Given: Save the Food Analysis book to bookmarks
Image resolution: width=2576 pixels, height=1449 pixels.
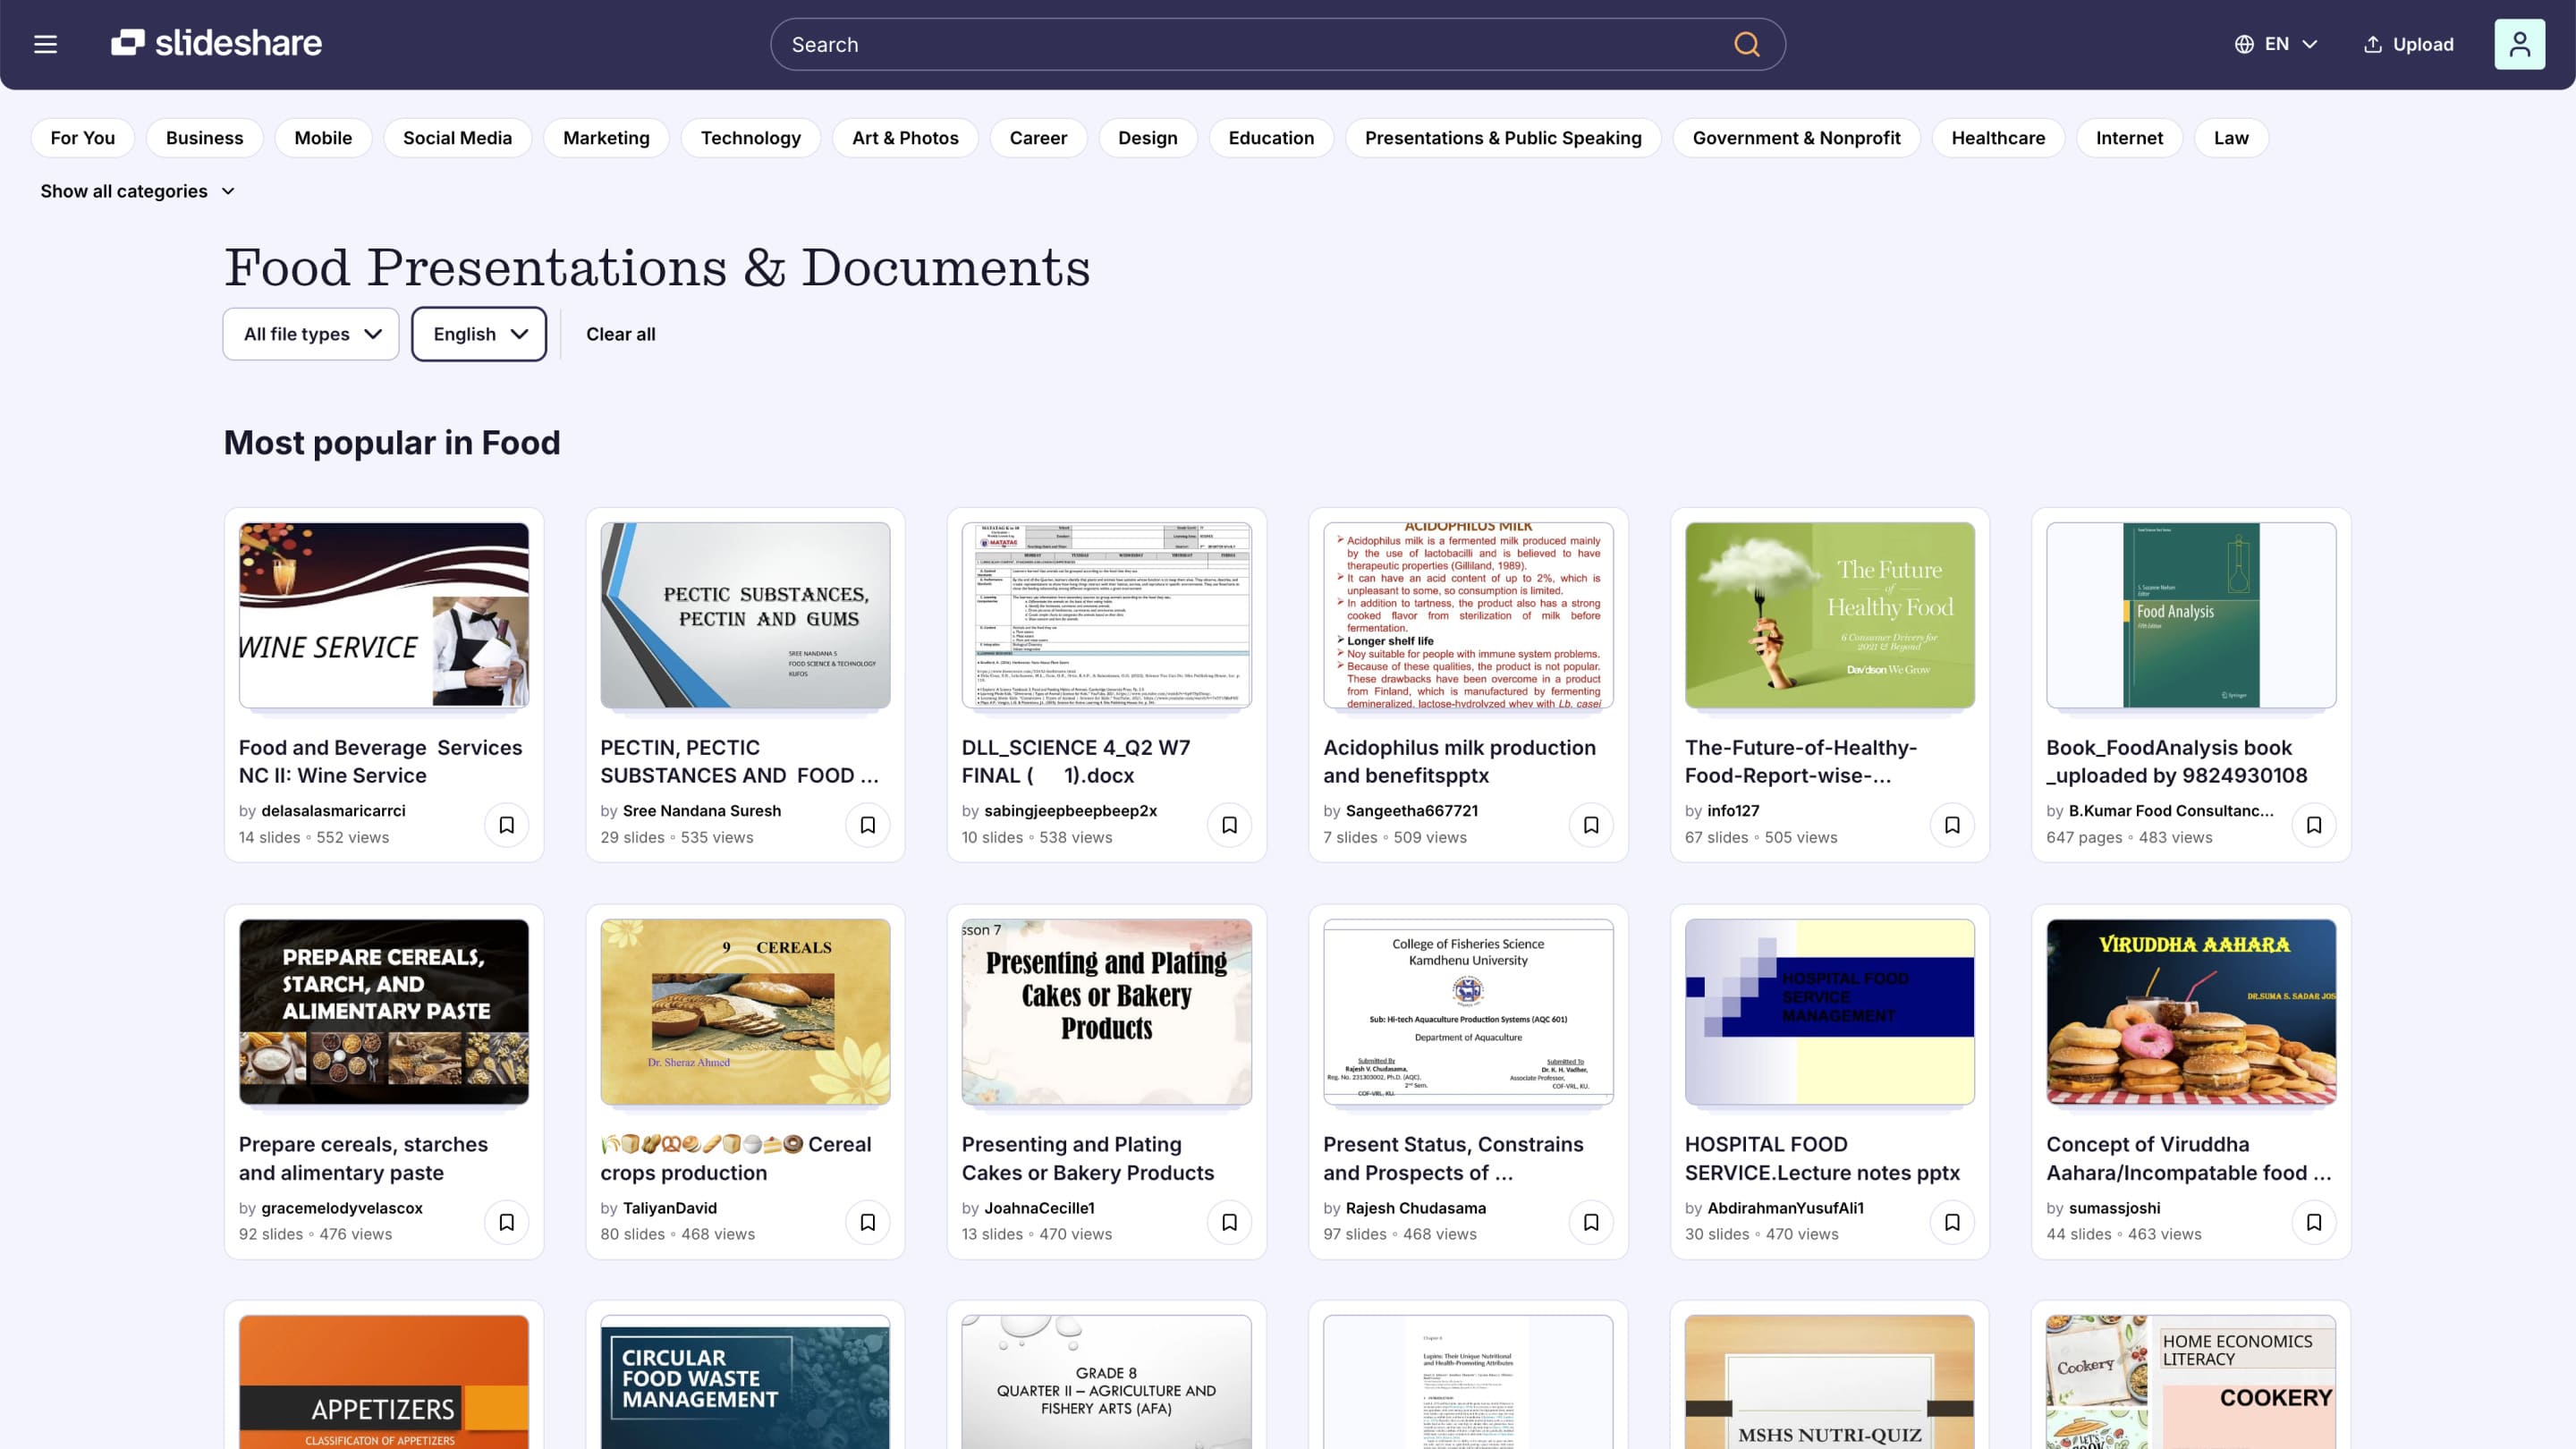Looking at the screenshot, I should 2314,824.
